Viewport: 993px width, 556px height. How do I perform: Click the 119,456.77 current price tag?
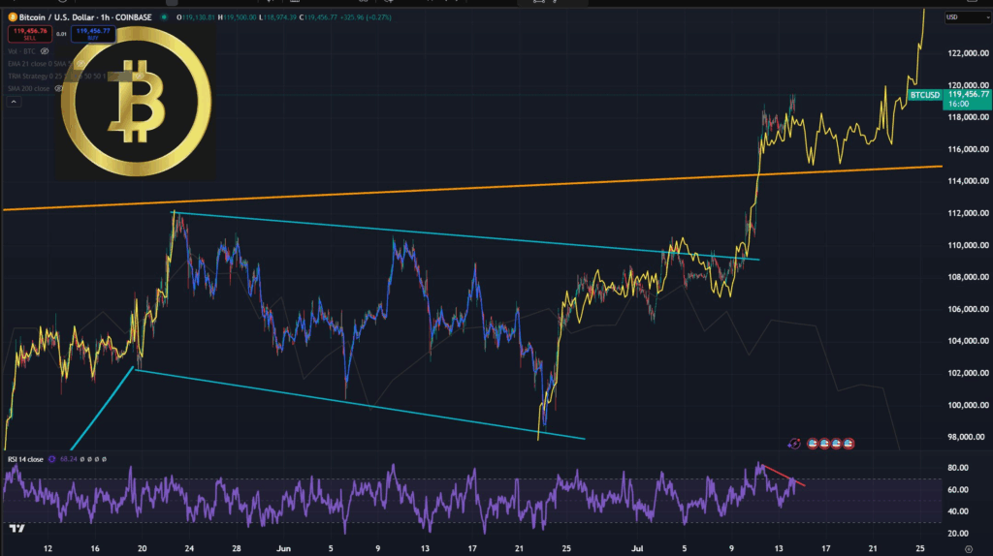pyautogui.click(x=967, y=99)
